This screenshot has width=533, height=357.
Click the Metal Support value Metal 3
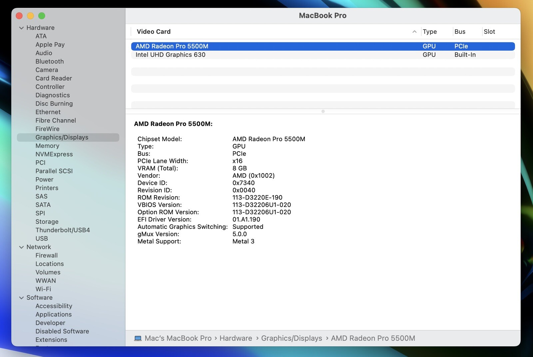point(244,241)
